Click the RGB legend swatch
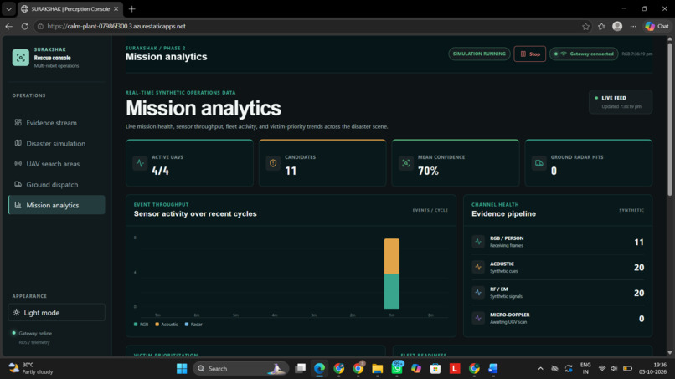675x379 pixels. tap(136, 325)
